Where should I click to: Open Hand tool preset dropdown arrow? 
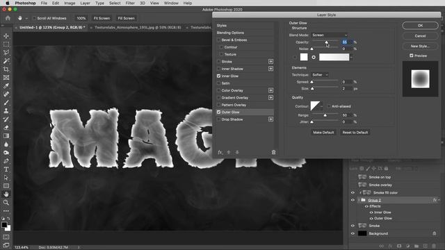point(26,19)
